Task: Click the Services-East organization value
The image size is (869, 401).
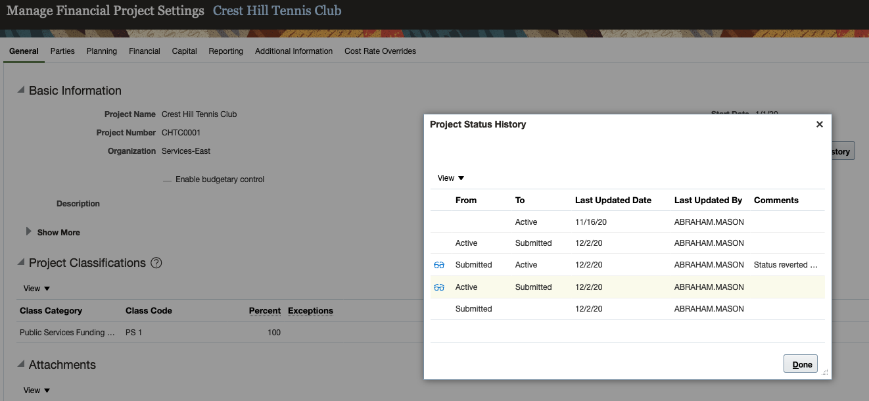Action: pyautogui.click(x=186, y=151)
